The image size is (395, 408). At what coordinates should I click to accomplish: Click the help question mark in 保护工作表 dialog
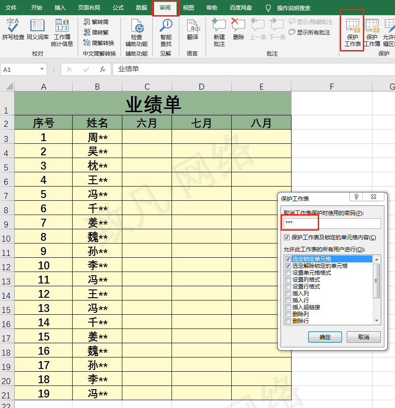356,197
